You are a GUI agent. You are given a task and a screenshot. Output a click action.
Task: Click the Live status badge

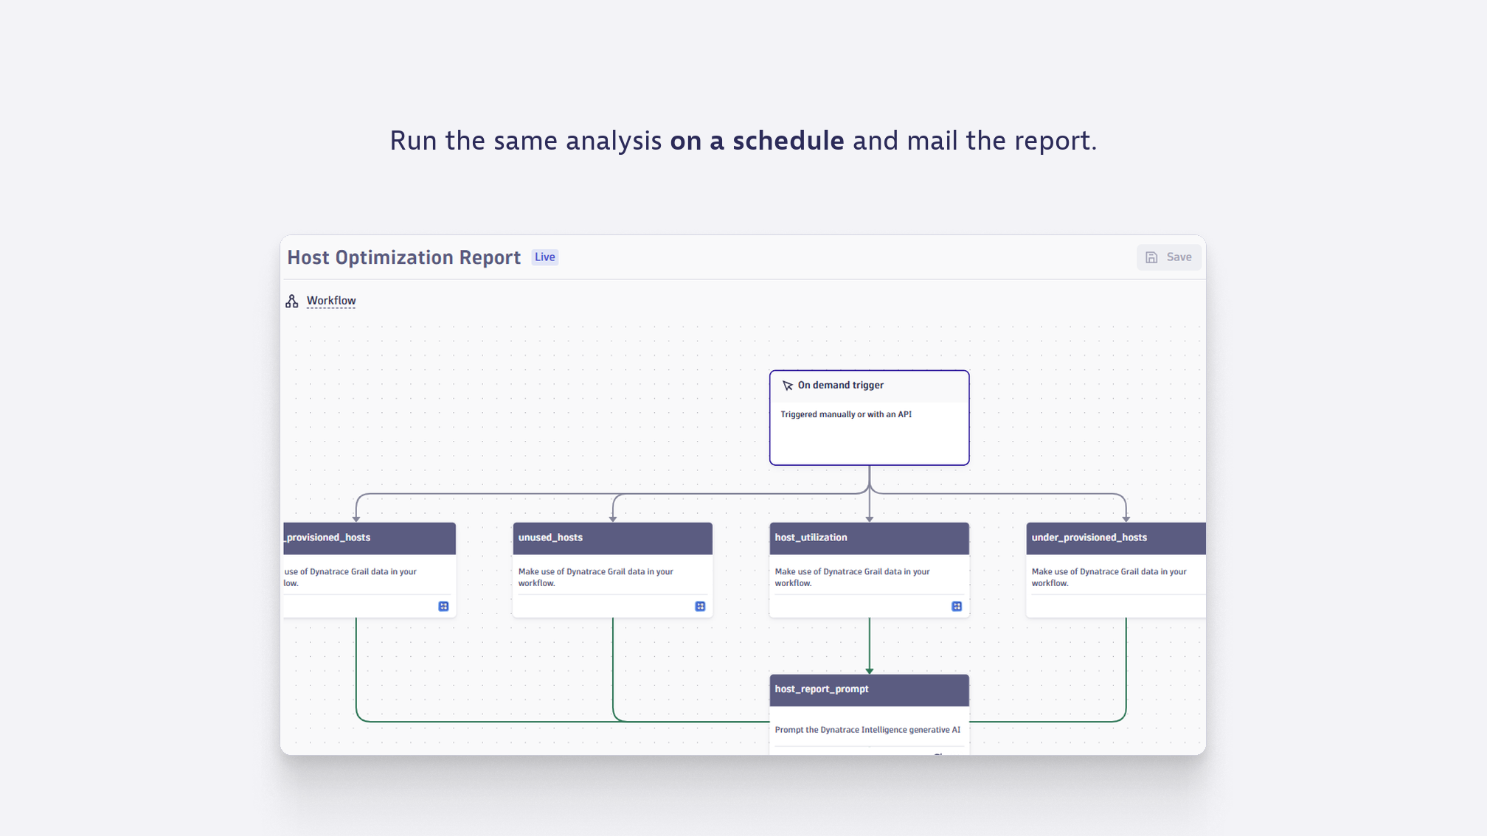(545, 257)
